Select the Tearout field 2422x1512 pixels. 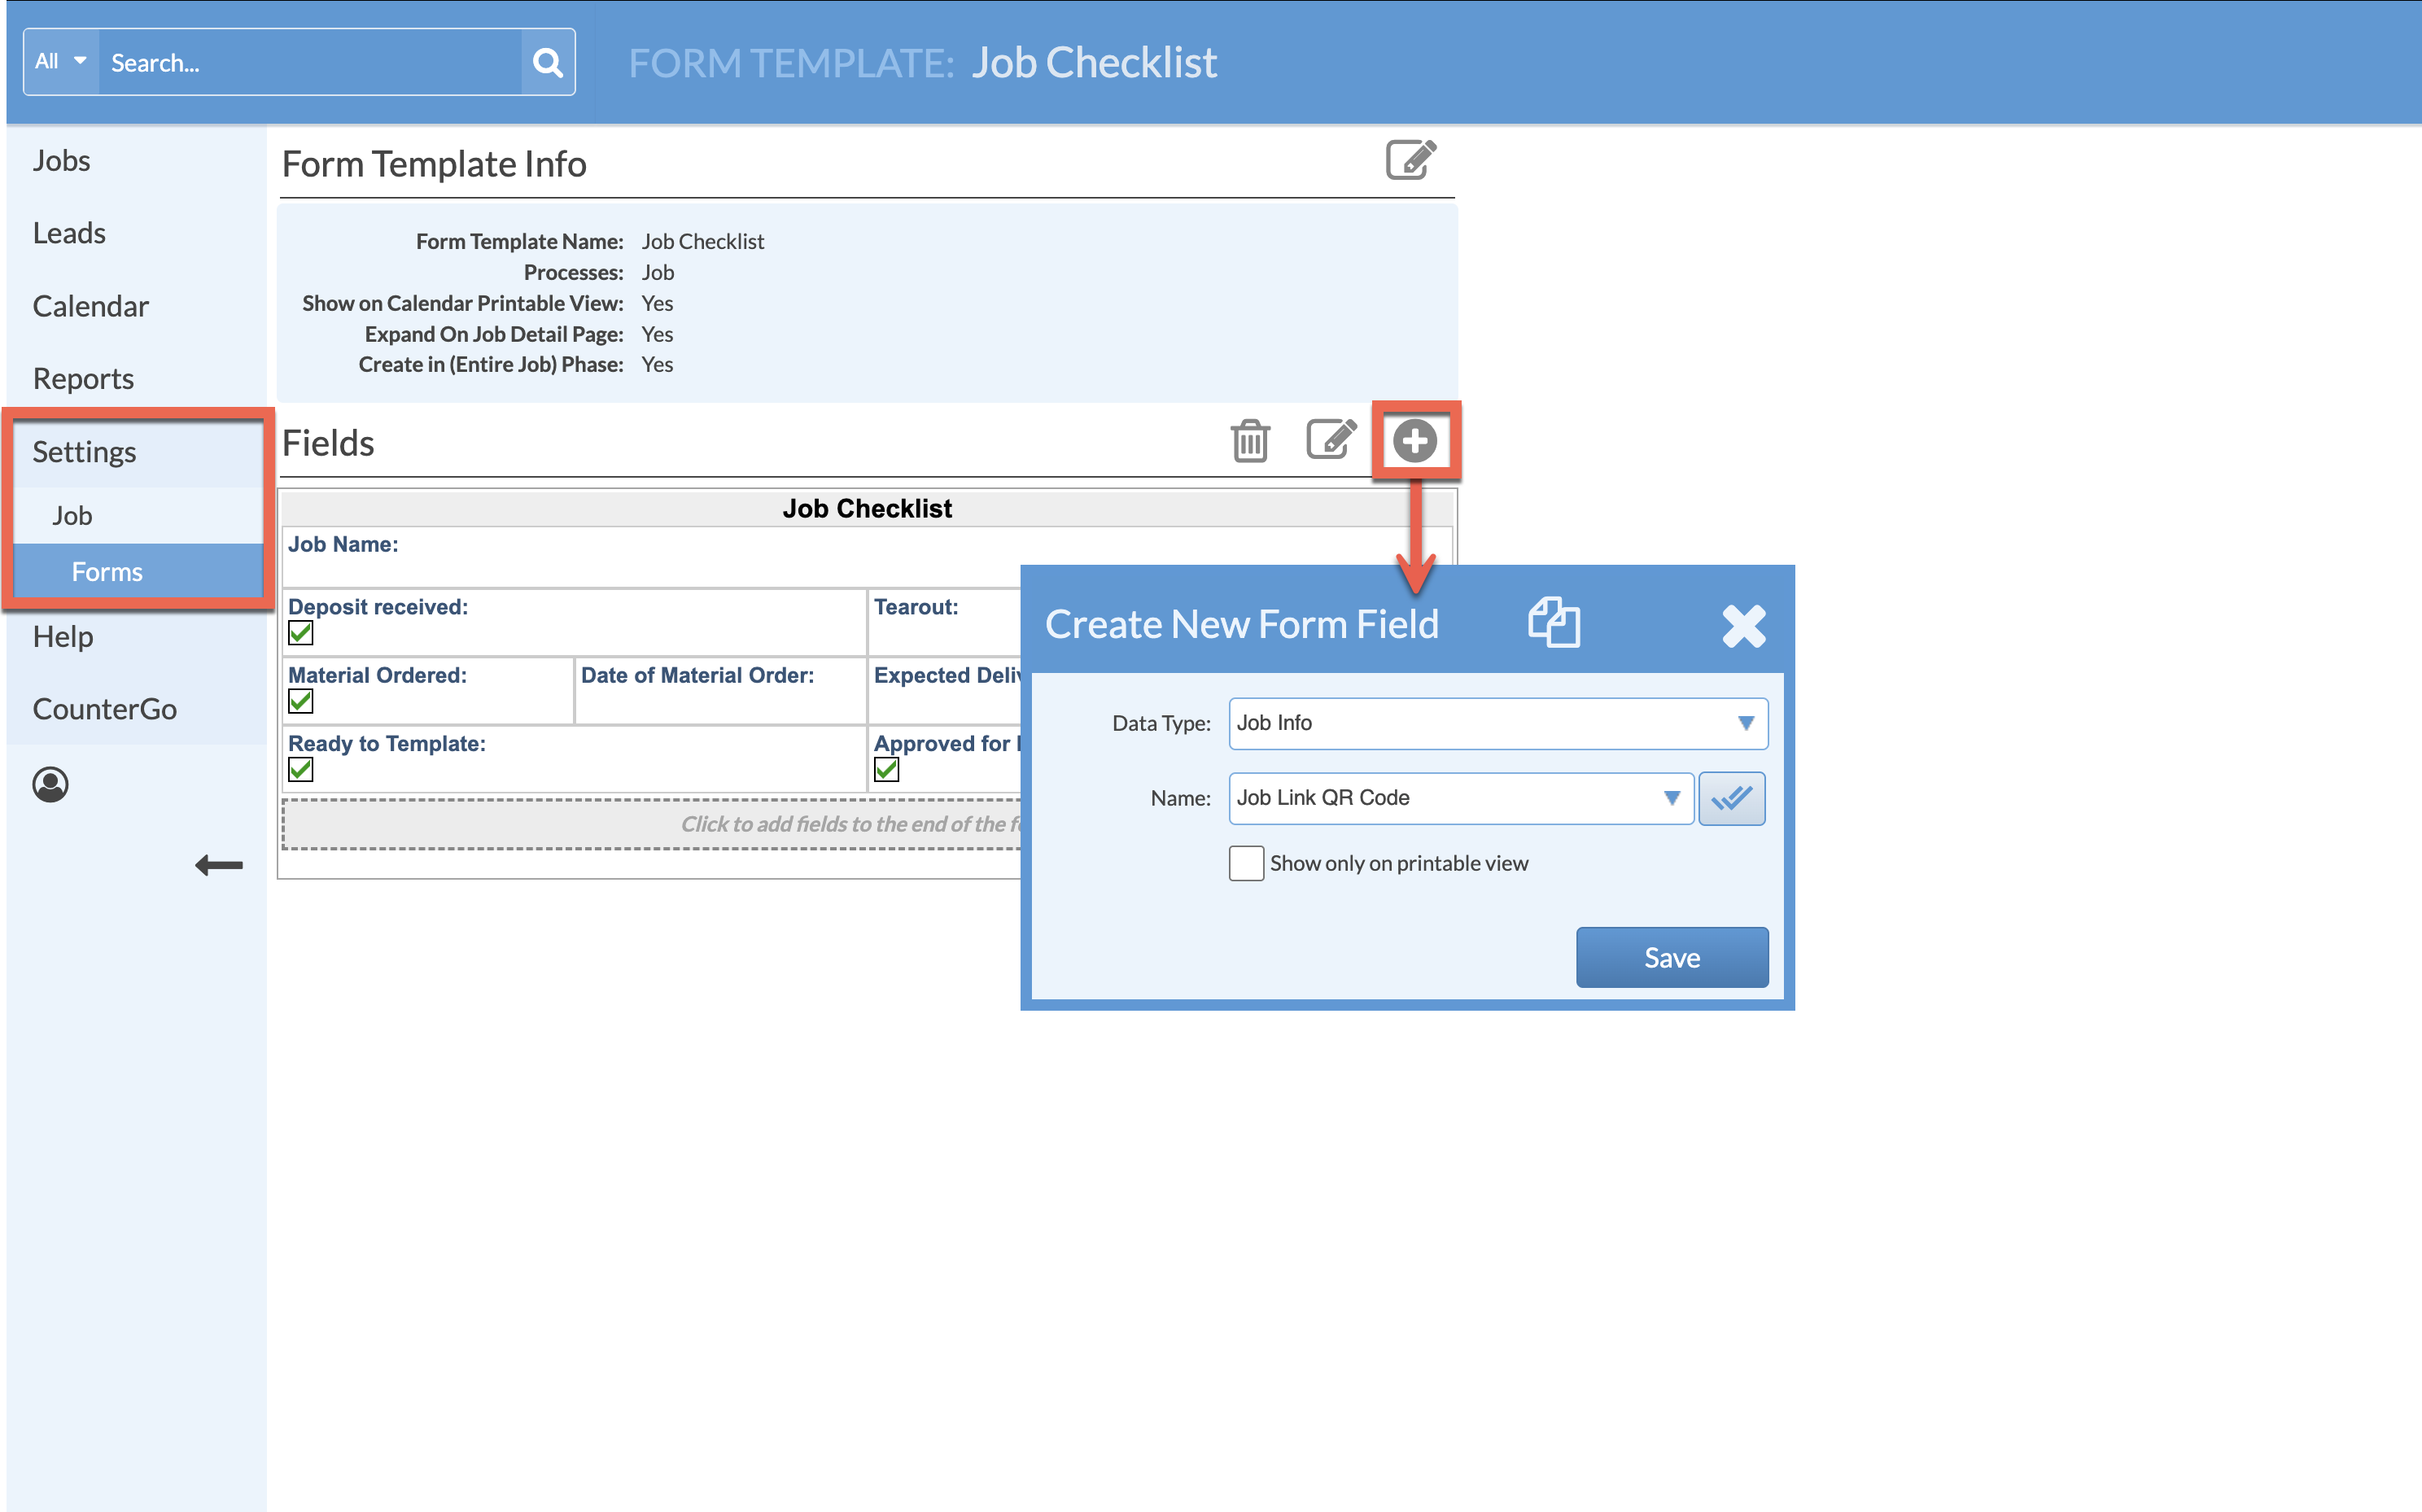point(944,622)
